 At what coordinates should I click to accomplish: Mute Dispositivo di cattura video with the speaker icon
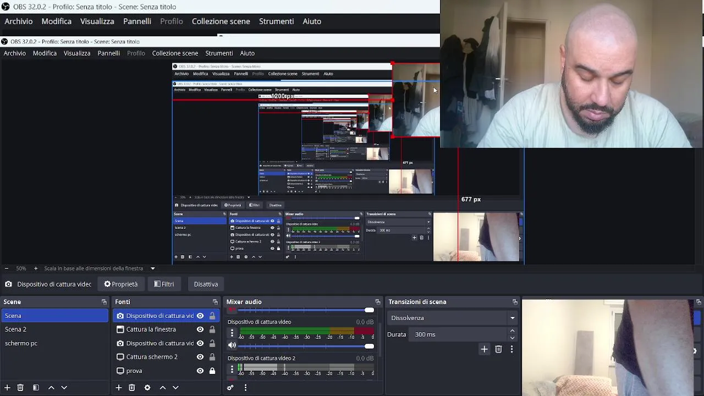coord(232,345)
